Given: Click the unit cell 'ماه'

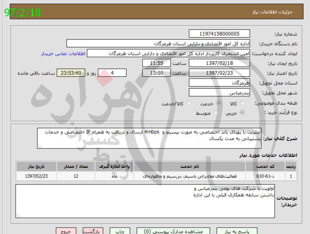Looking at the screenshot, I should click(114, 176).
